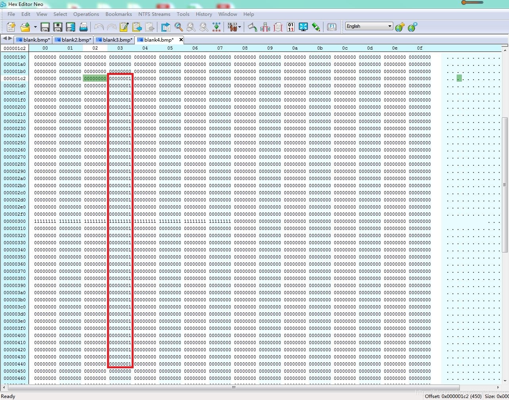This screenshot has width=509, height=400.
Task: Click the Open file folder icon
Action: point(25,27)
